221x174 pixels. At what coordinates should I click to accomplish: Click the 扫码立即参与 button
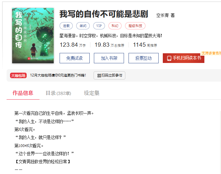tap(109, 75)
